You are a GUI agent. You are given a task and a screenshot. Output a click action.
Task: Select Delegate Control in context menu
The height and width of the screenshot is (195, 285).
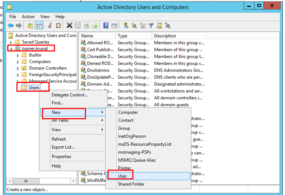click(70, 95)
